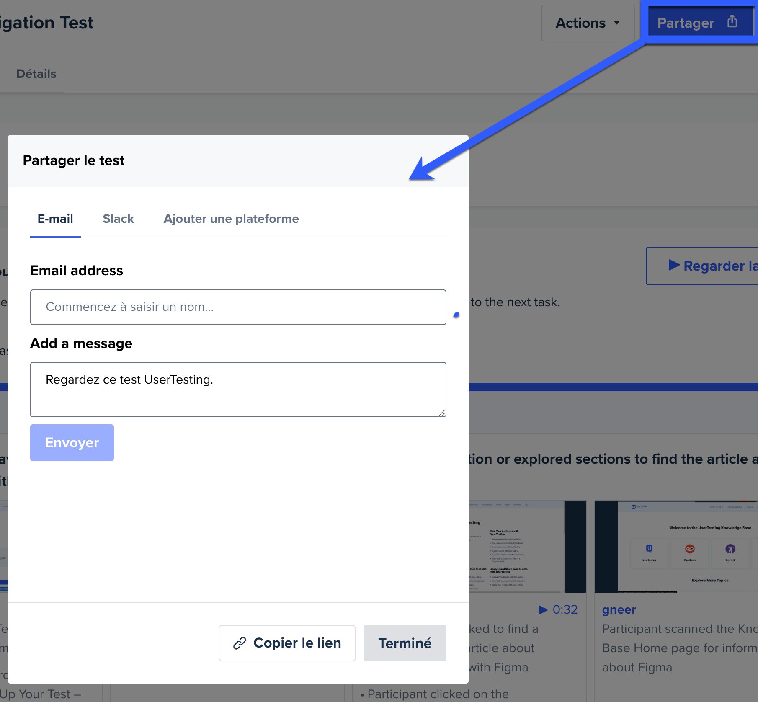Click the 0:32 clip timestamp
The width and height of the screenshot is (758, 702).
[565, 609]
